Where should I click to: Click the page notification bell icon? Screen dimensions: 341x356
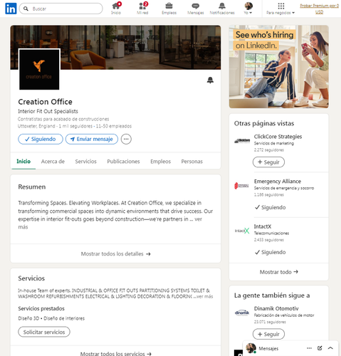click(210, 80)
